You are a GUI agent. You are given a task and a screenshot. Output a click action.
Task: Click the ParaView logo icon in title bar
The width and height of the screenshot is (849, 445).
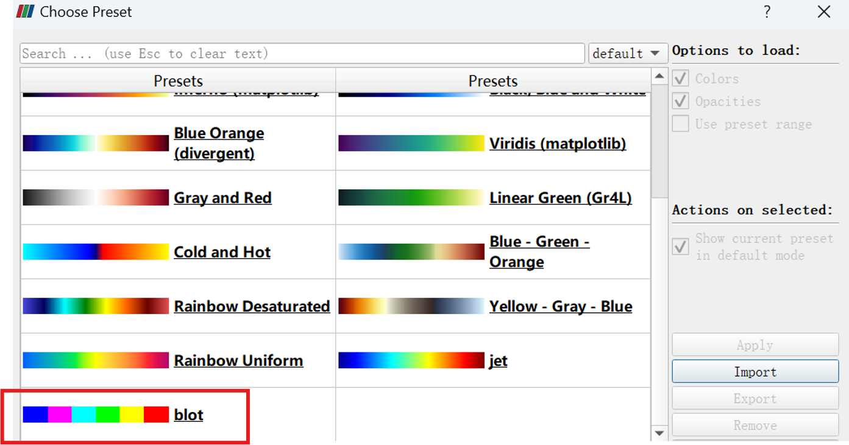[x=26, y=12]
